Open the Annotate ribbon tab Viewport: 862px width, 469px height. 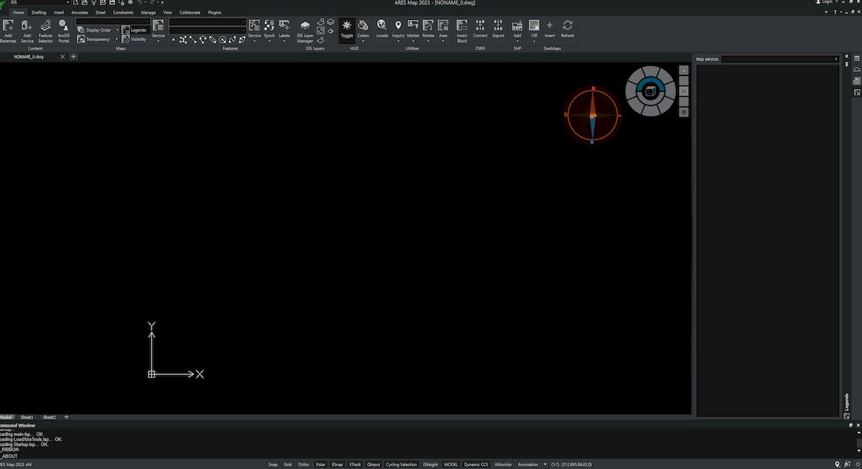click(x=80, y=12)
